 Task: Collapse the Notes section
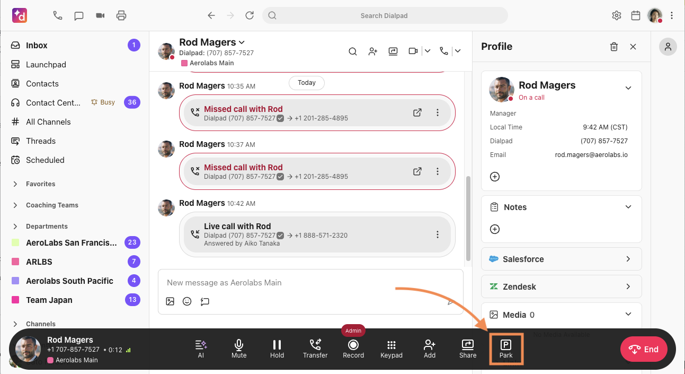coord(628,207)
